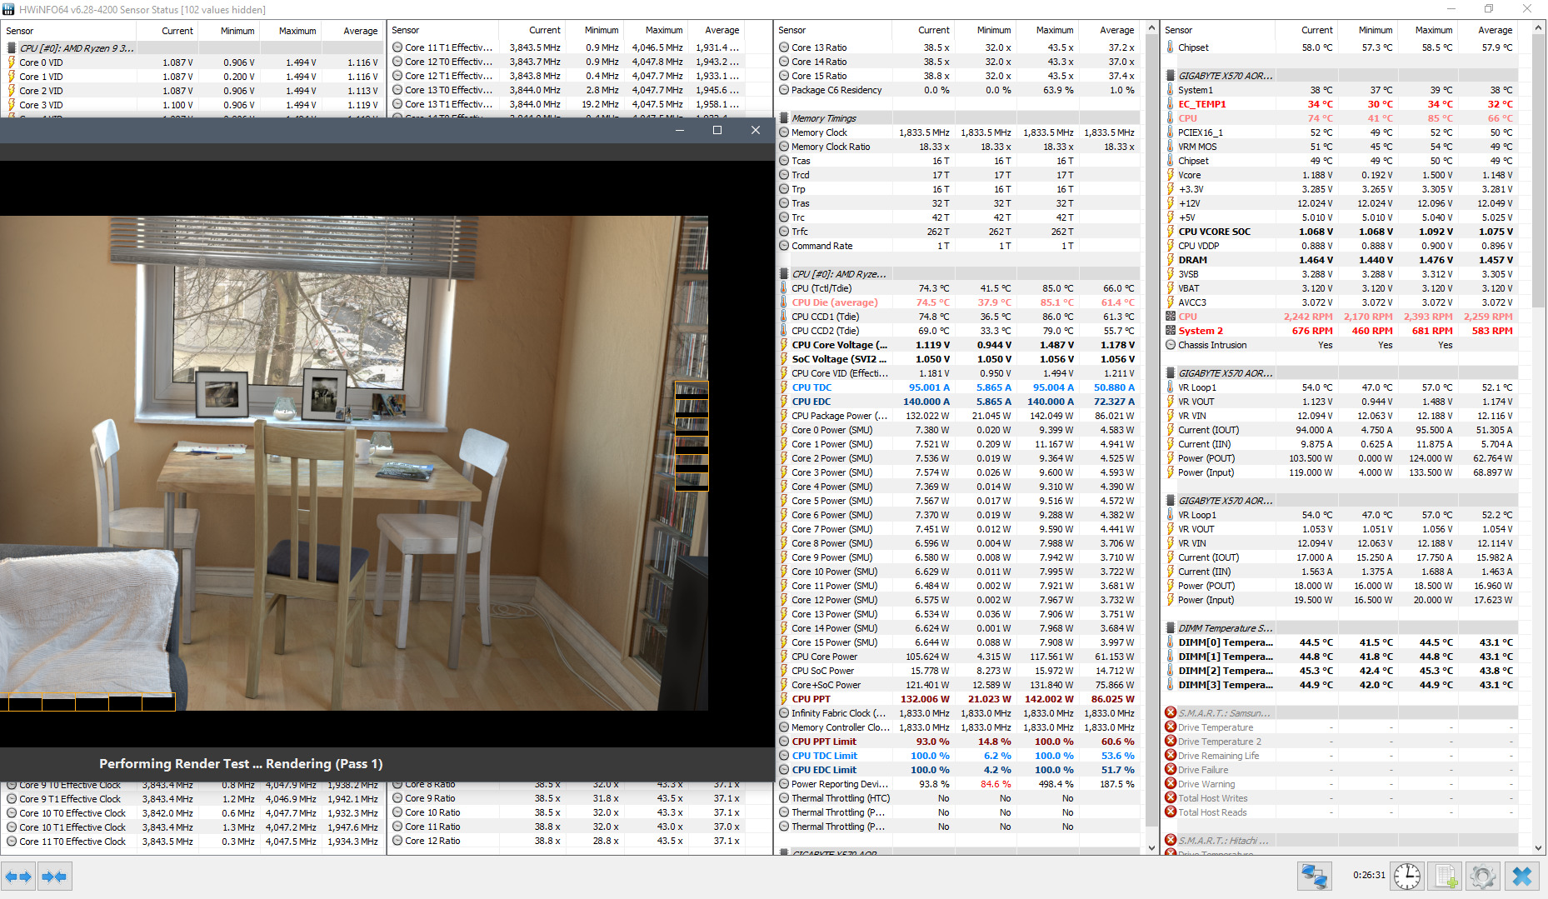Close sensor status with the blue X icon
The height and width of the screenshot is (899, 1548).
coord(1522,877)
